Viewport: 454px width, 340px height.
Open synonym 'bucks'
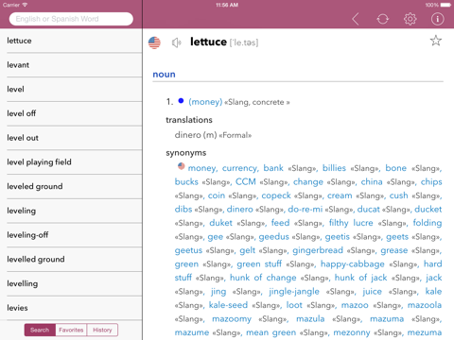[x=186, y=181]
